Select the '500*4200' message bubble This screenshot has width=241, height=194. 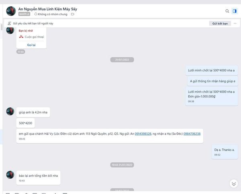[27, 122]
